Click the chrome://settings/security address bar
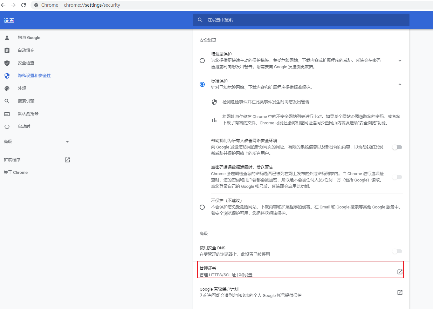Viewport: 433px width, 309px height. [x=92, y=5]
